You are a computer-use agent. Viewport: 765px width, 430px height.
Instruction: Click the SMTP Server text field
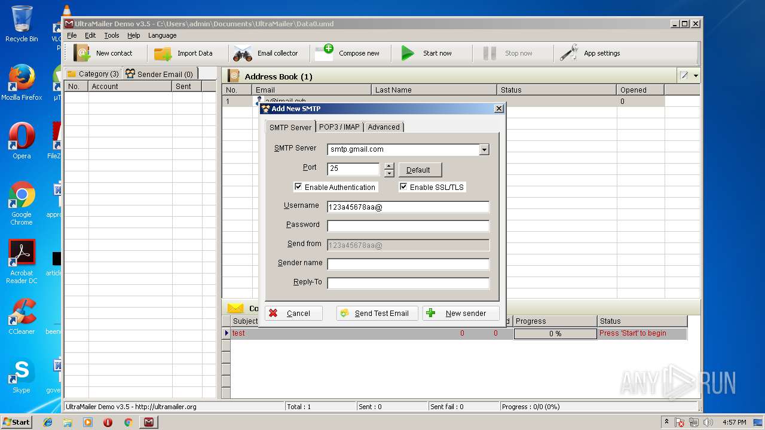(x=403, y=149)
